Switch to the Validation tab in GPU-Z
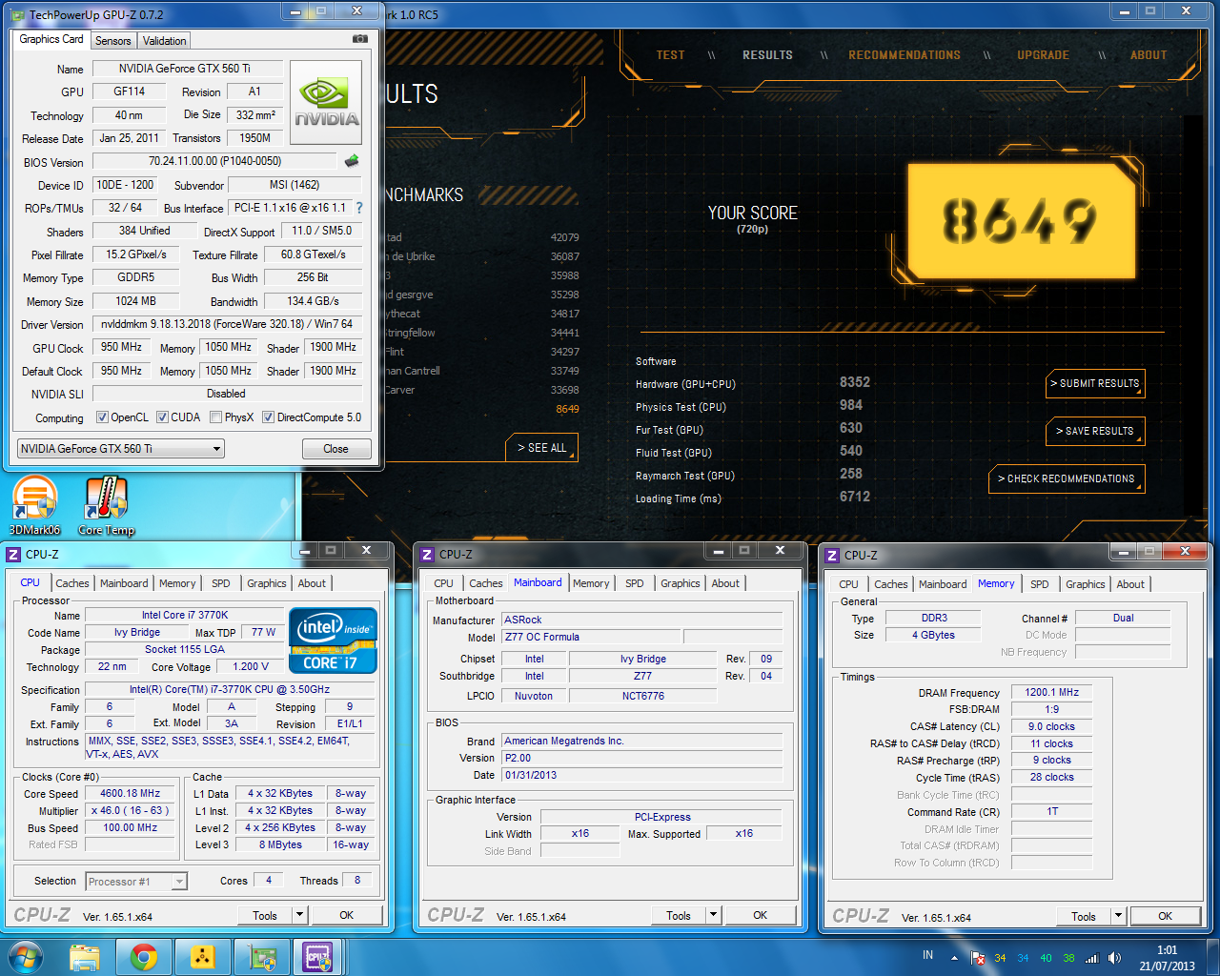 [165, 41]
